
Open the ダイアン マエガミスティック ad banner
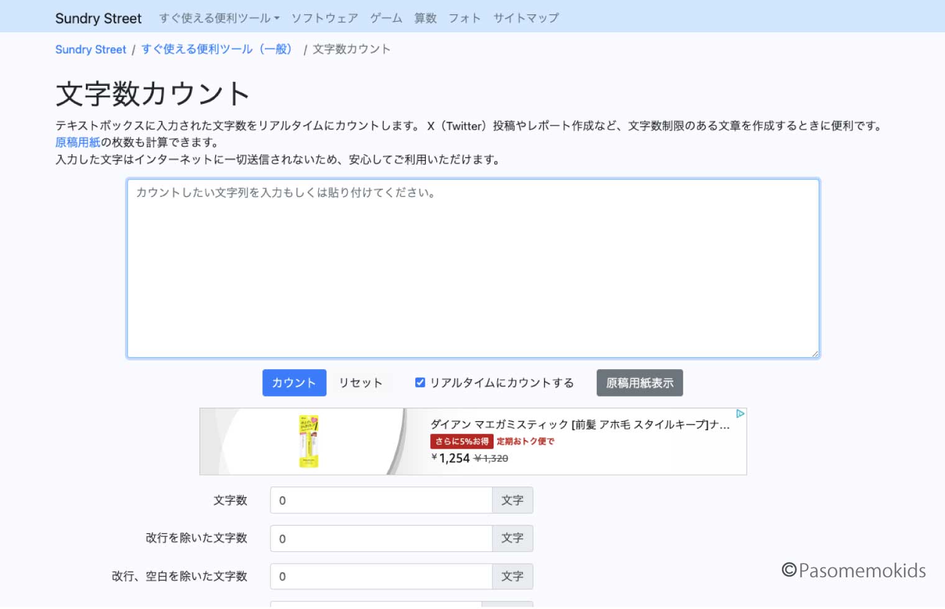[473, 441]
